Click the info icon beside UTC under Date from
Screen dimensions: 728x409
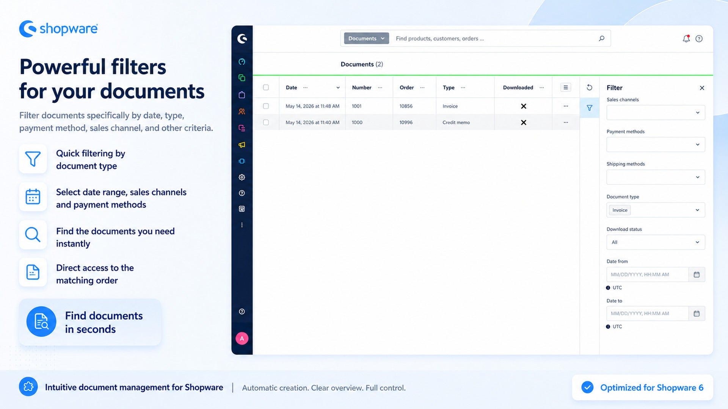point(608,288)
